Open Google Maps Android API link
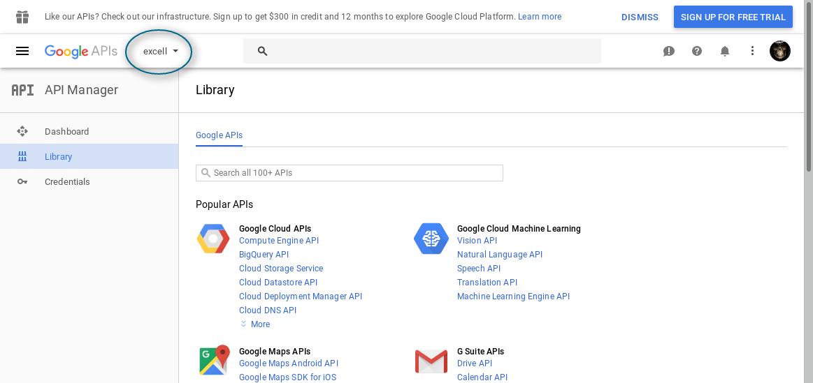 point(289,364)
